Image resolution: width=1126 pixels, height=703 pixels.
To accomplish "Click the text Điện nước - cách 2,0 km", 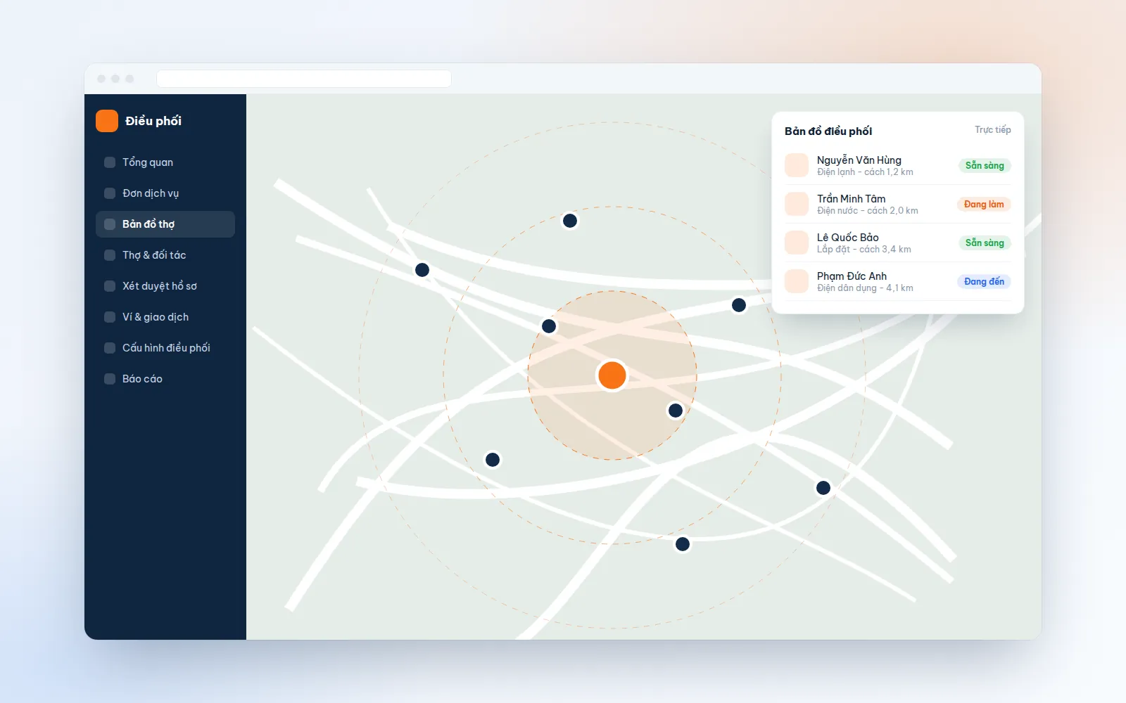I will (x=867, y=211).
